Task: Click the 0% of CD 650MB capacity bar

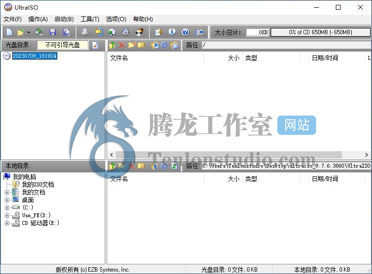Action: tap(320, 32)
